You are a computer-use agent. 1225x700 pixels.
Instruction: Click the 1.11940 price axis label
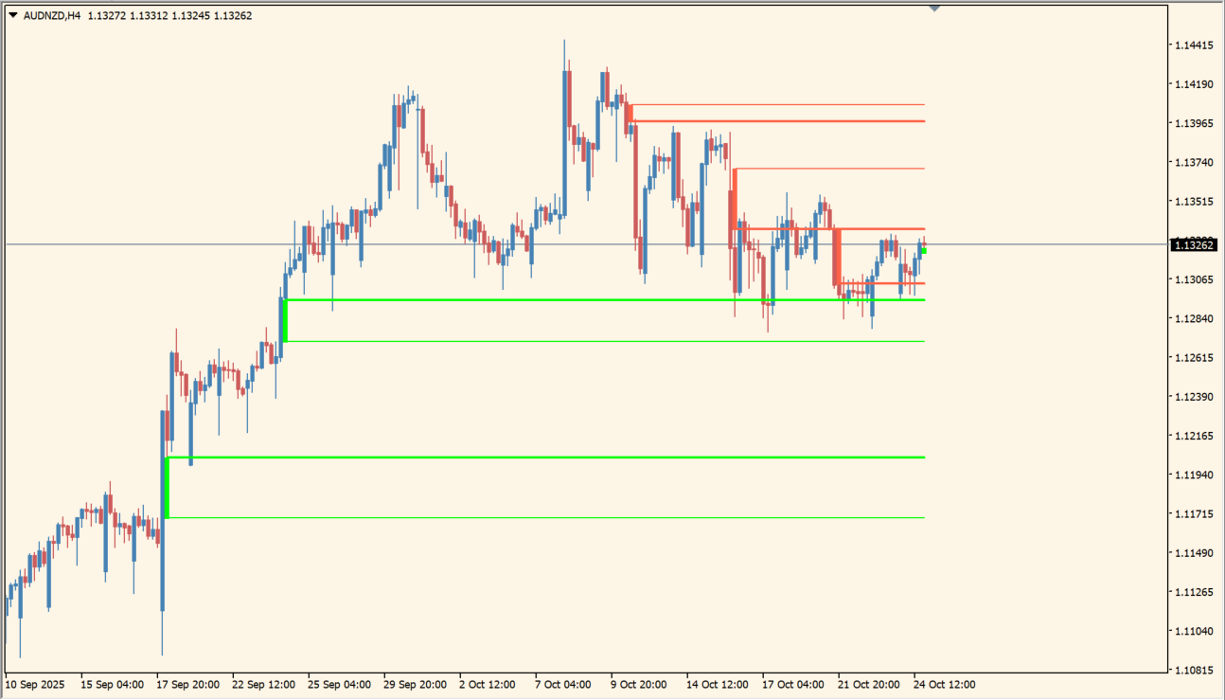coord(1194,475)
